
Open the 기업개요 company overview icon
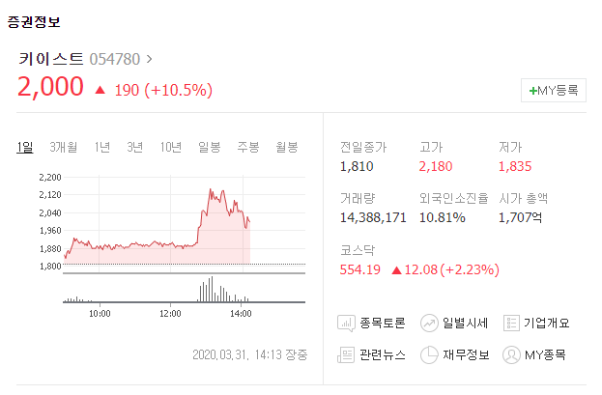[x=512, y=323]
